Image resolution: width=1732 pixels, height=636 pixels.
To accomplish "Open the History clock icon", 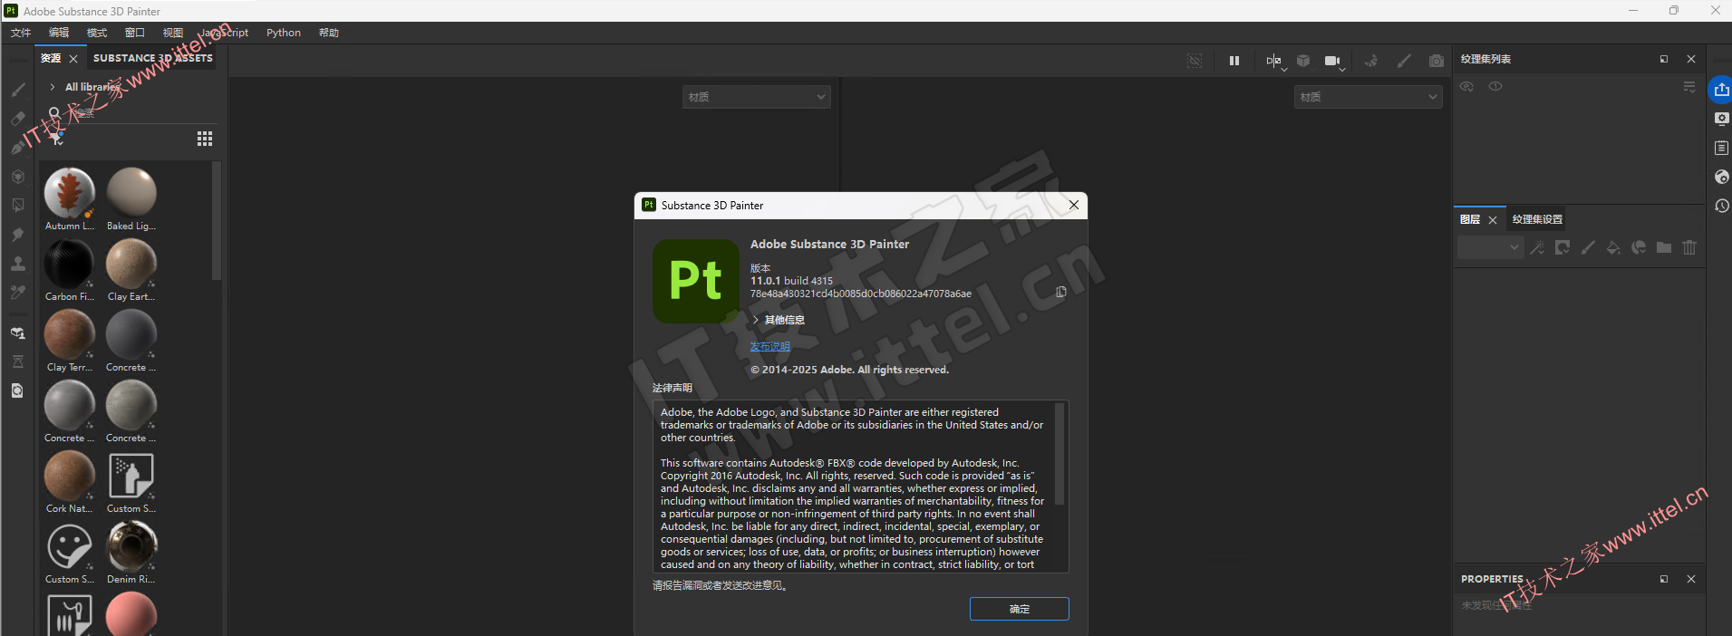I will click(x=1722, y=206).
